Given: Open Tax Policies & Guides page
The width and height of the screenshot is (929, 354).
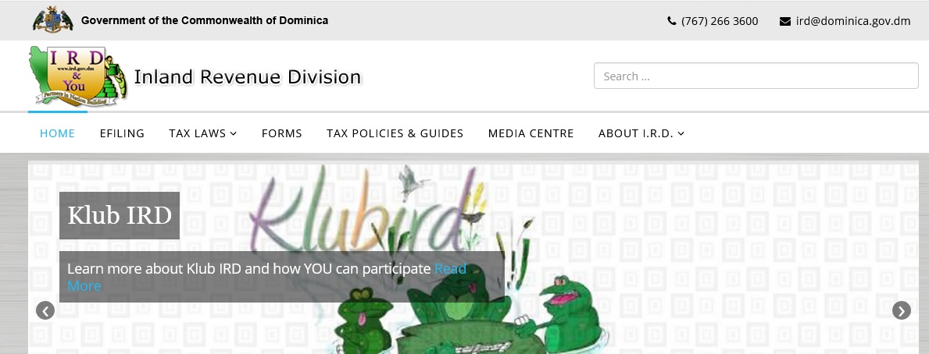Looking at the screenshot, I should coord(395,133).
